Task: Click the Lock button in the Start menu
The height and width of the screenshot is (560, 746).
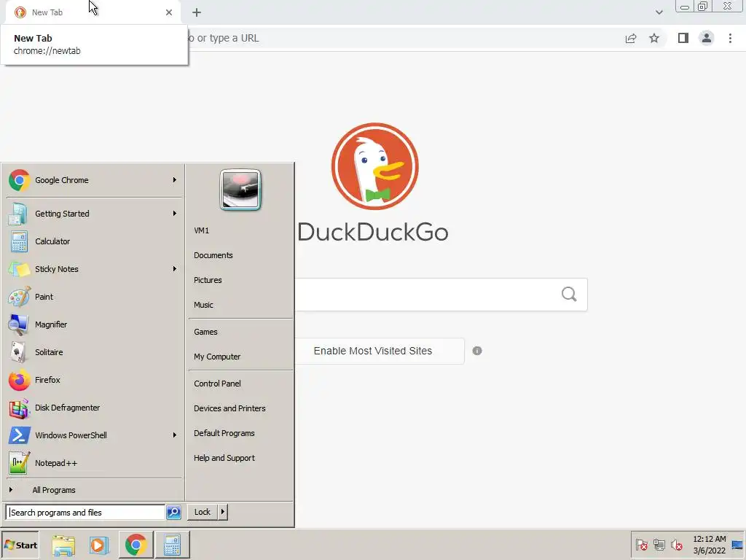Action: point(203,512)
